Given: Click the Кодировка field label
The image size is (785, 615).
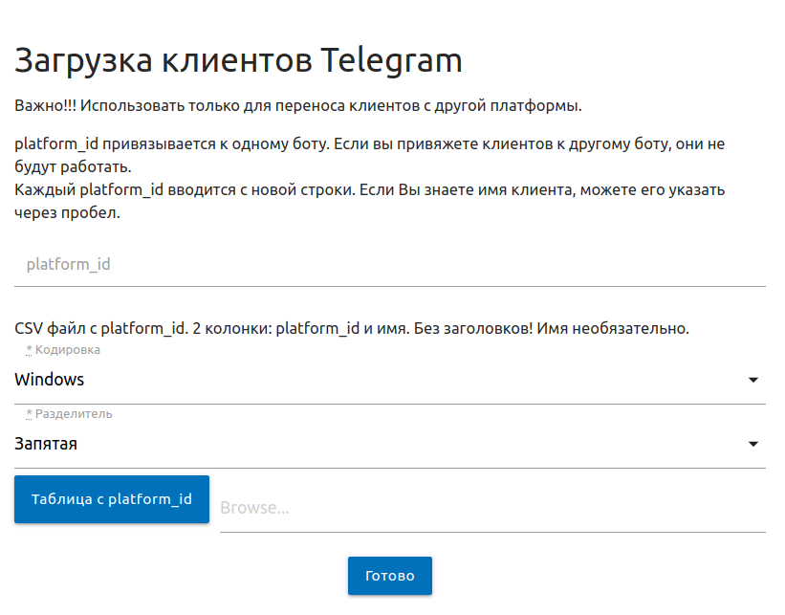Looking at the screenshot, I should pos(68,350).
